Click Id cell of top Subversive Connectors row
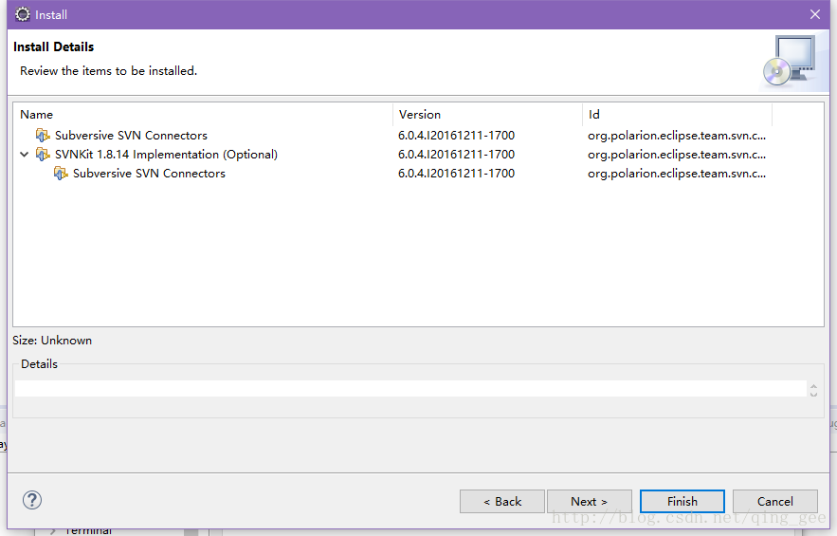 pos(677,136)
